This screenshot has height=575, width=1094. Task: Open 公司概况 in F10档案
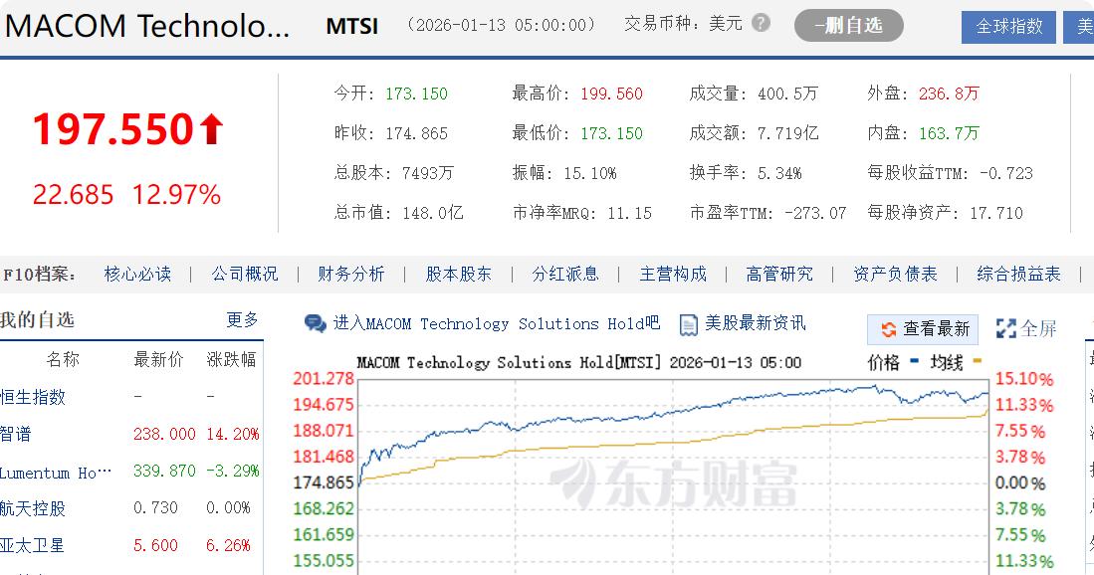[x=244, y=274]
